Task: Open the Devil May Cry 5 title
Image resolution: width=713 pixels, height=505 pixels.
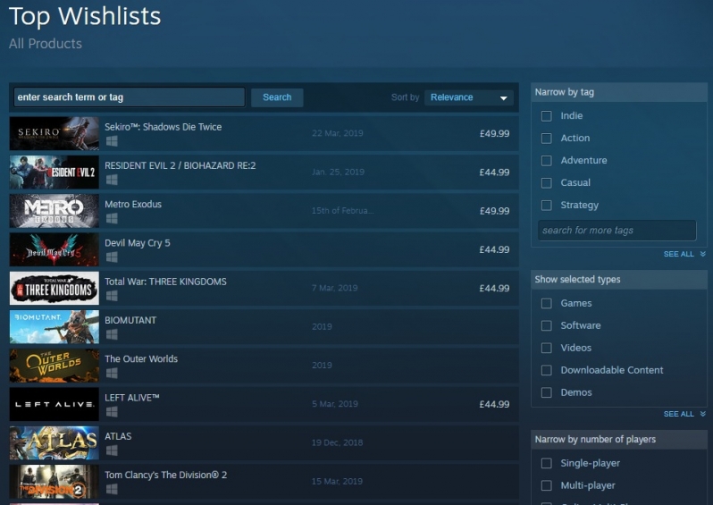Action: (x=138, y=243)
